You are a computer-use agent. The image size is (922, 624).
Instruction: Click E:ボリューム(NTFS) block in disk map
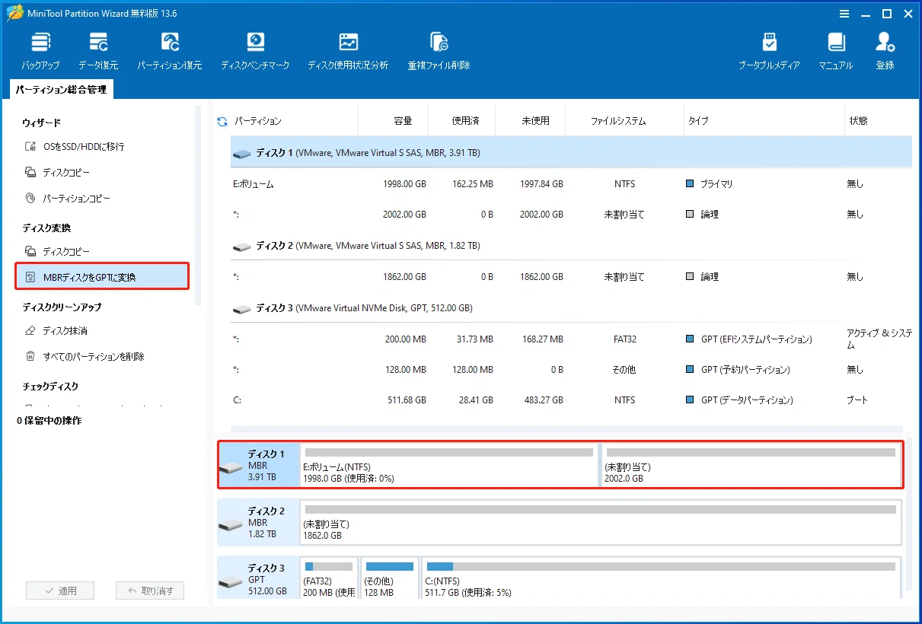tap(448, 465)
